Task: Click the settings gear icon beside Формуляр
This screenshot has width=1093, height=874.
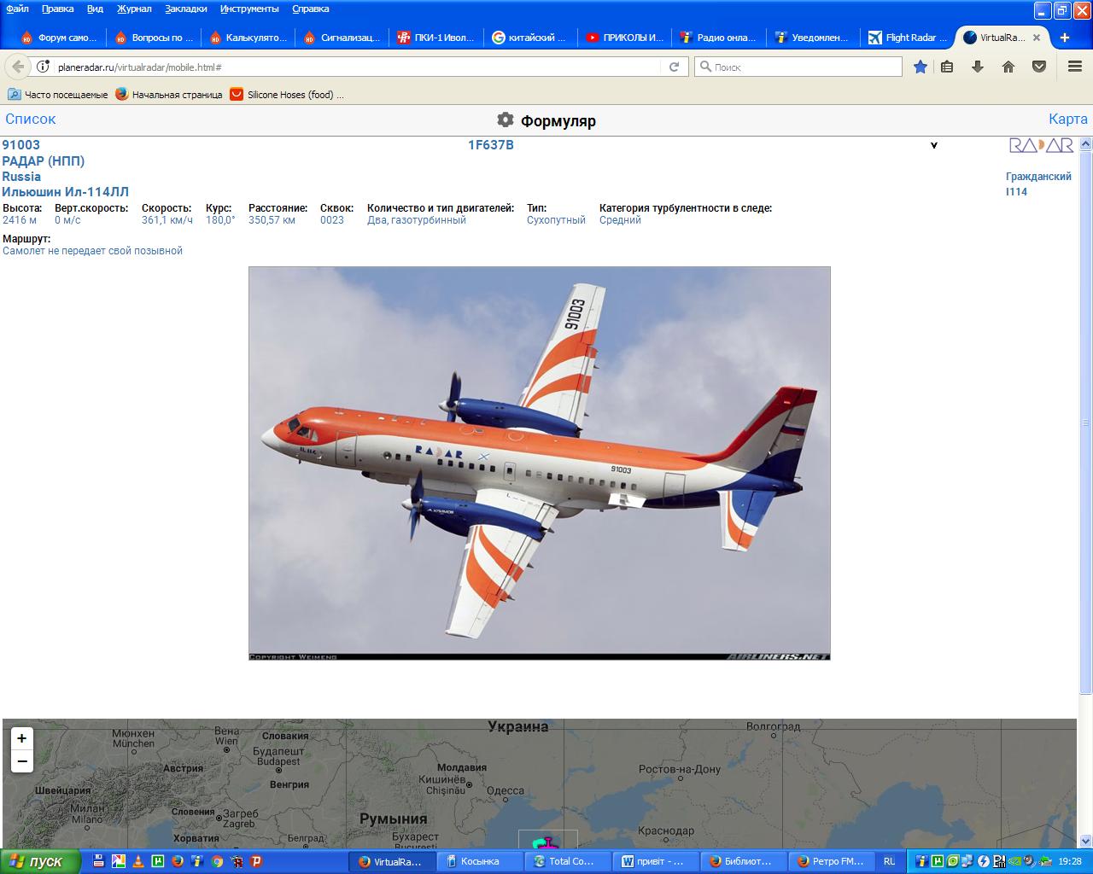Action: pos(506,119)
